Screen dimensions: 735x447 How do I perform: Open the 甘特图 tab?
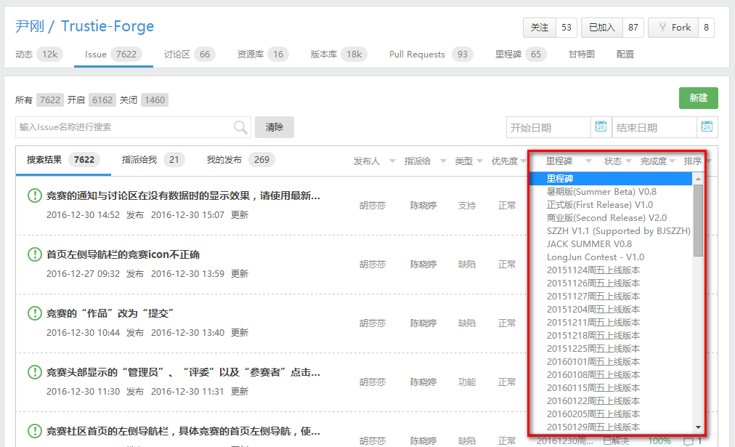click(x=581, y=55)
